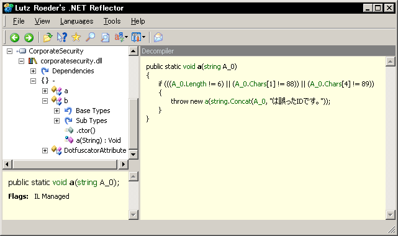Image resolution: width=398 pixels, height=236 pixels.
Task: Open the View menu
Action: [x=42, y=21]
